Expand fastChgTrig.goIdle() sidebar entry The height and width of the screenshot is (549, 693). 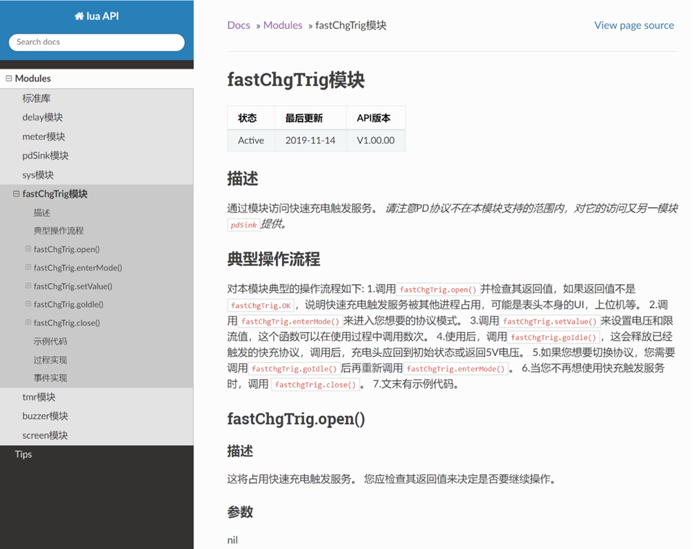[x=28, y=305]
